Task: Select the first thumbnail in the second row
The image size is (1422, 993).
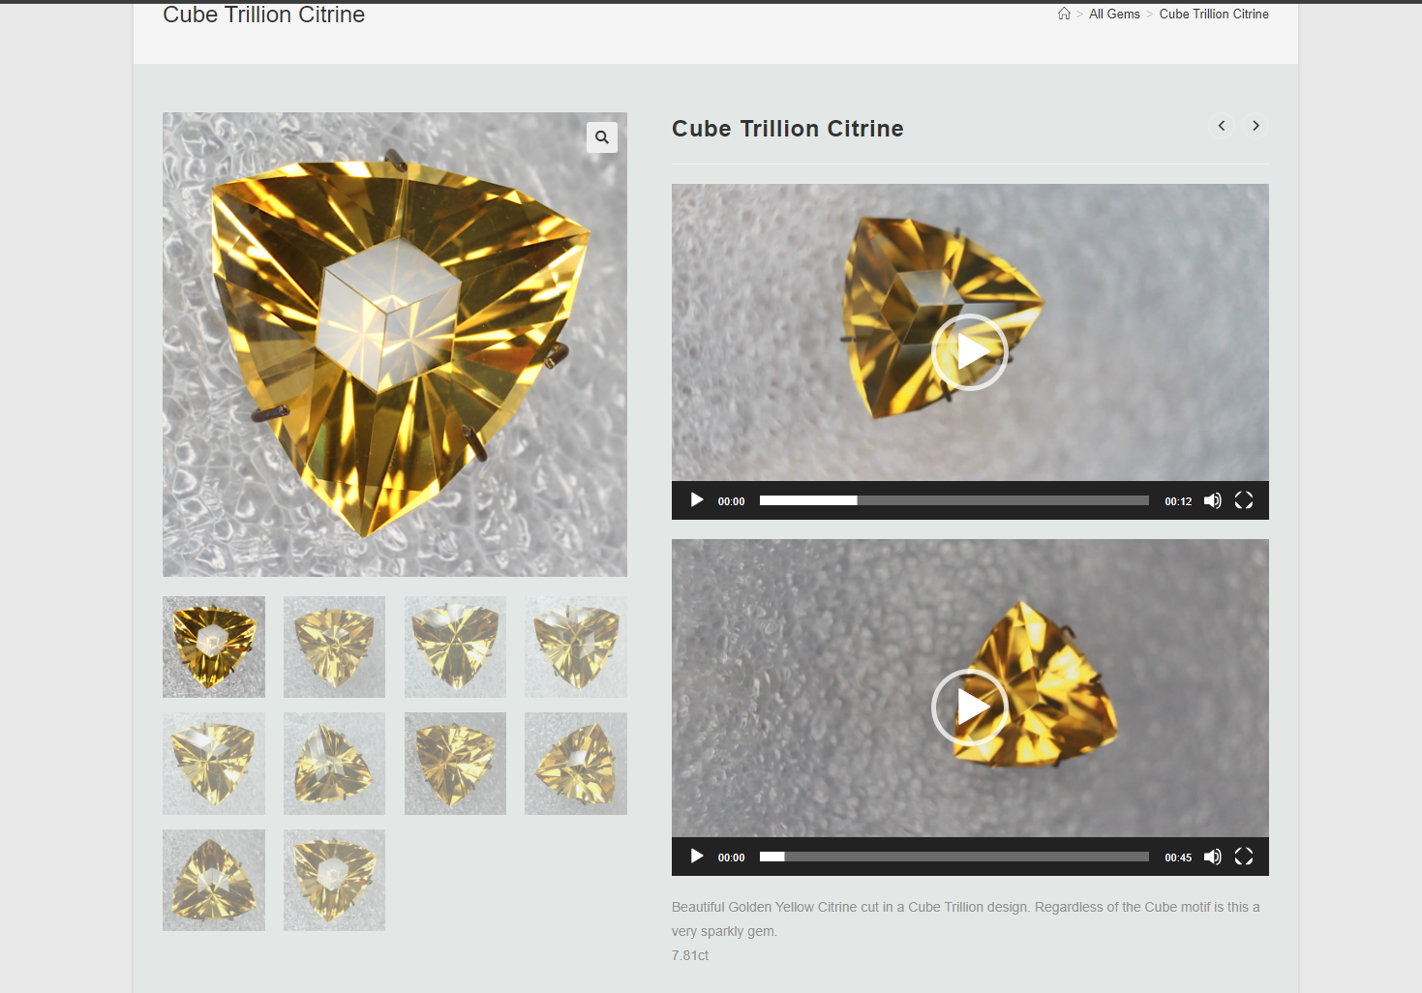Action: pos(214,764)
